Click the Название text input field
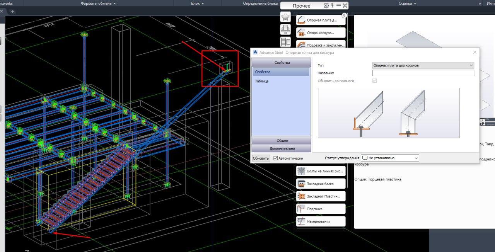Screen dimensions: 495x252 coord(423,73)
